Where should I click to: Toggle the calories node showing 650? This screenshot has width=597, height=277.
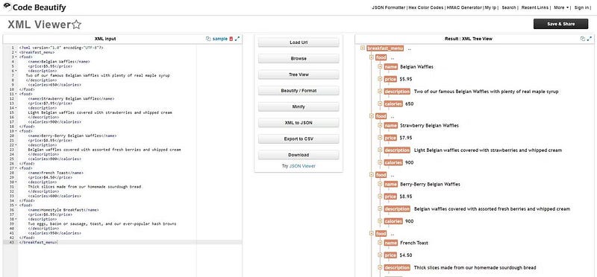380,104
